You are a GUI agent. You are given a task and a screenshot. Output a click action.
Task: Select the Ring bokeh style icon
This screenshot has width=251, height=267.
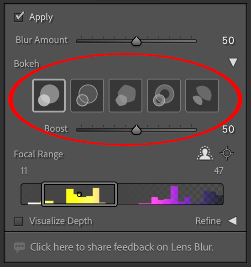point(164,96)
